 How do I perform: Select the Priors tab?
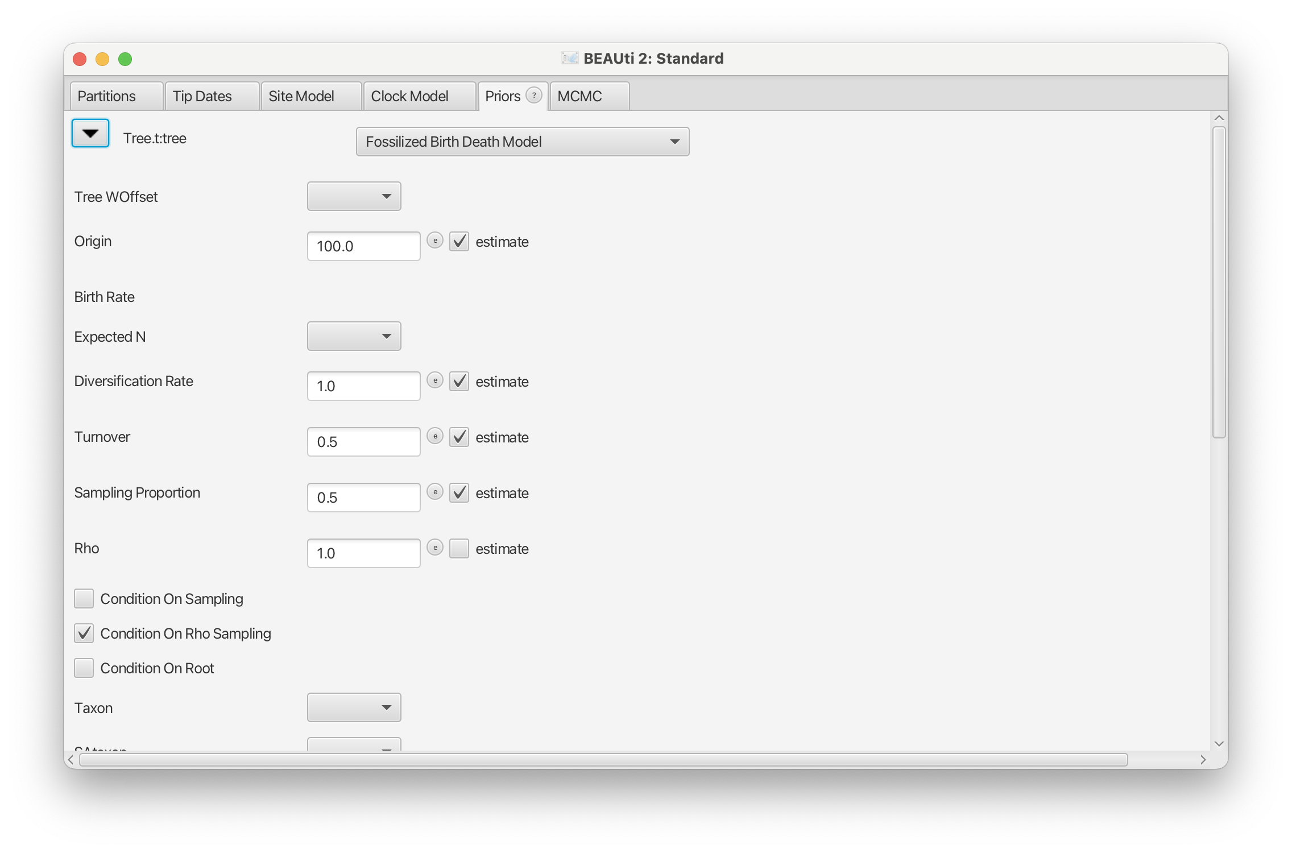[x=503, y=96]
